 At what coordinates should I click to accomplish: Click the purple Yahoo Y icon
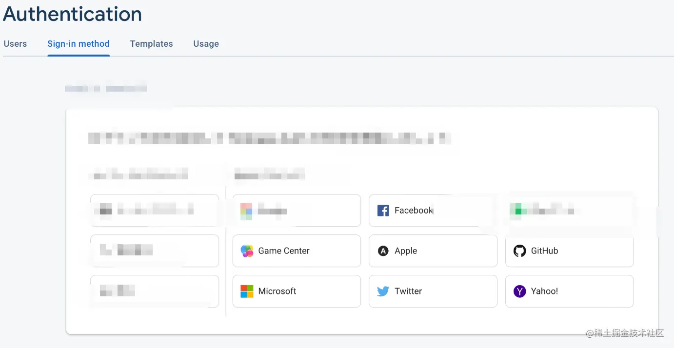point(520,291)
